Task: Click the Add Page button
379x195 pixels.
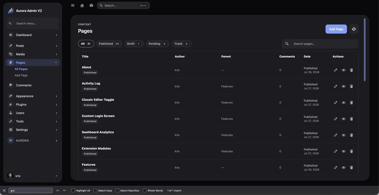Action: coord(336,29)
